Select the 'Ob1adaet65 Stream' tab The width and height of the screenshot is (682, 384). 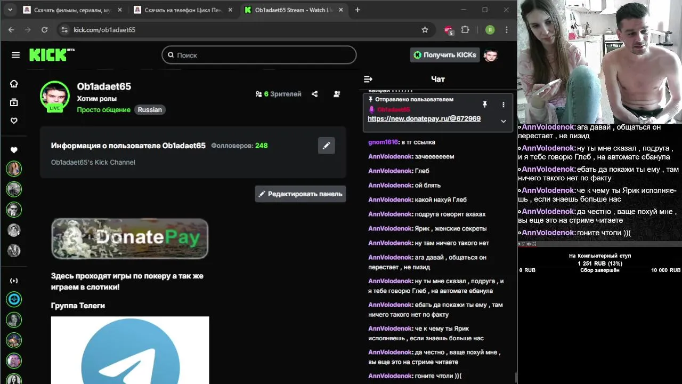click(294, 10)
